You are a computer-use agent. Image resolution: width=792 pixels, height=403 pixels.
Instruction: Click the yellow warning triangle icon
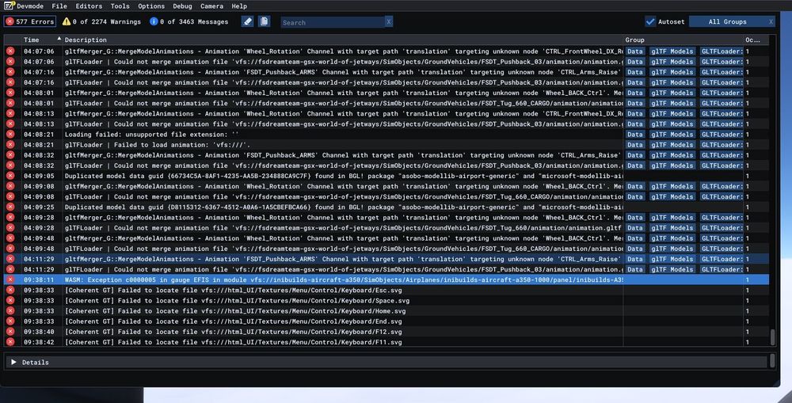[67, 21]
